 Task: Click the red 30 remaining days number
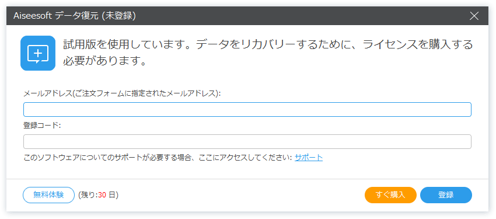[102, 195]
